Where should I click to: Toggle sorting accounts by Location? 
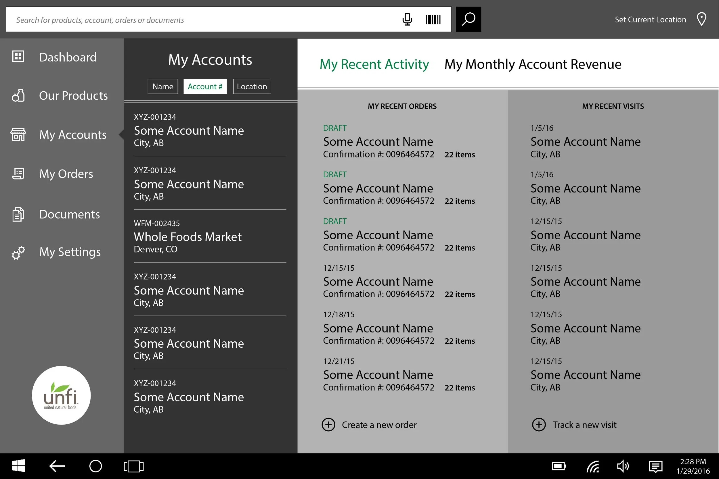point(252,86)
